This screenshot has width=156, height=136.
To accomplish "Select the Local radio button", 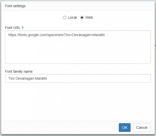I will (64, 18).
